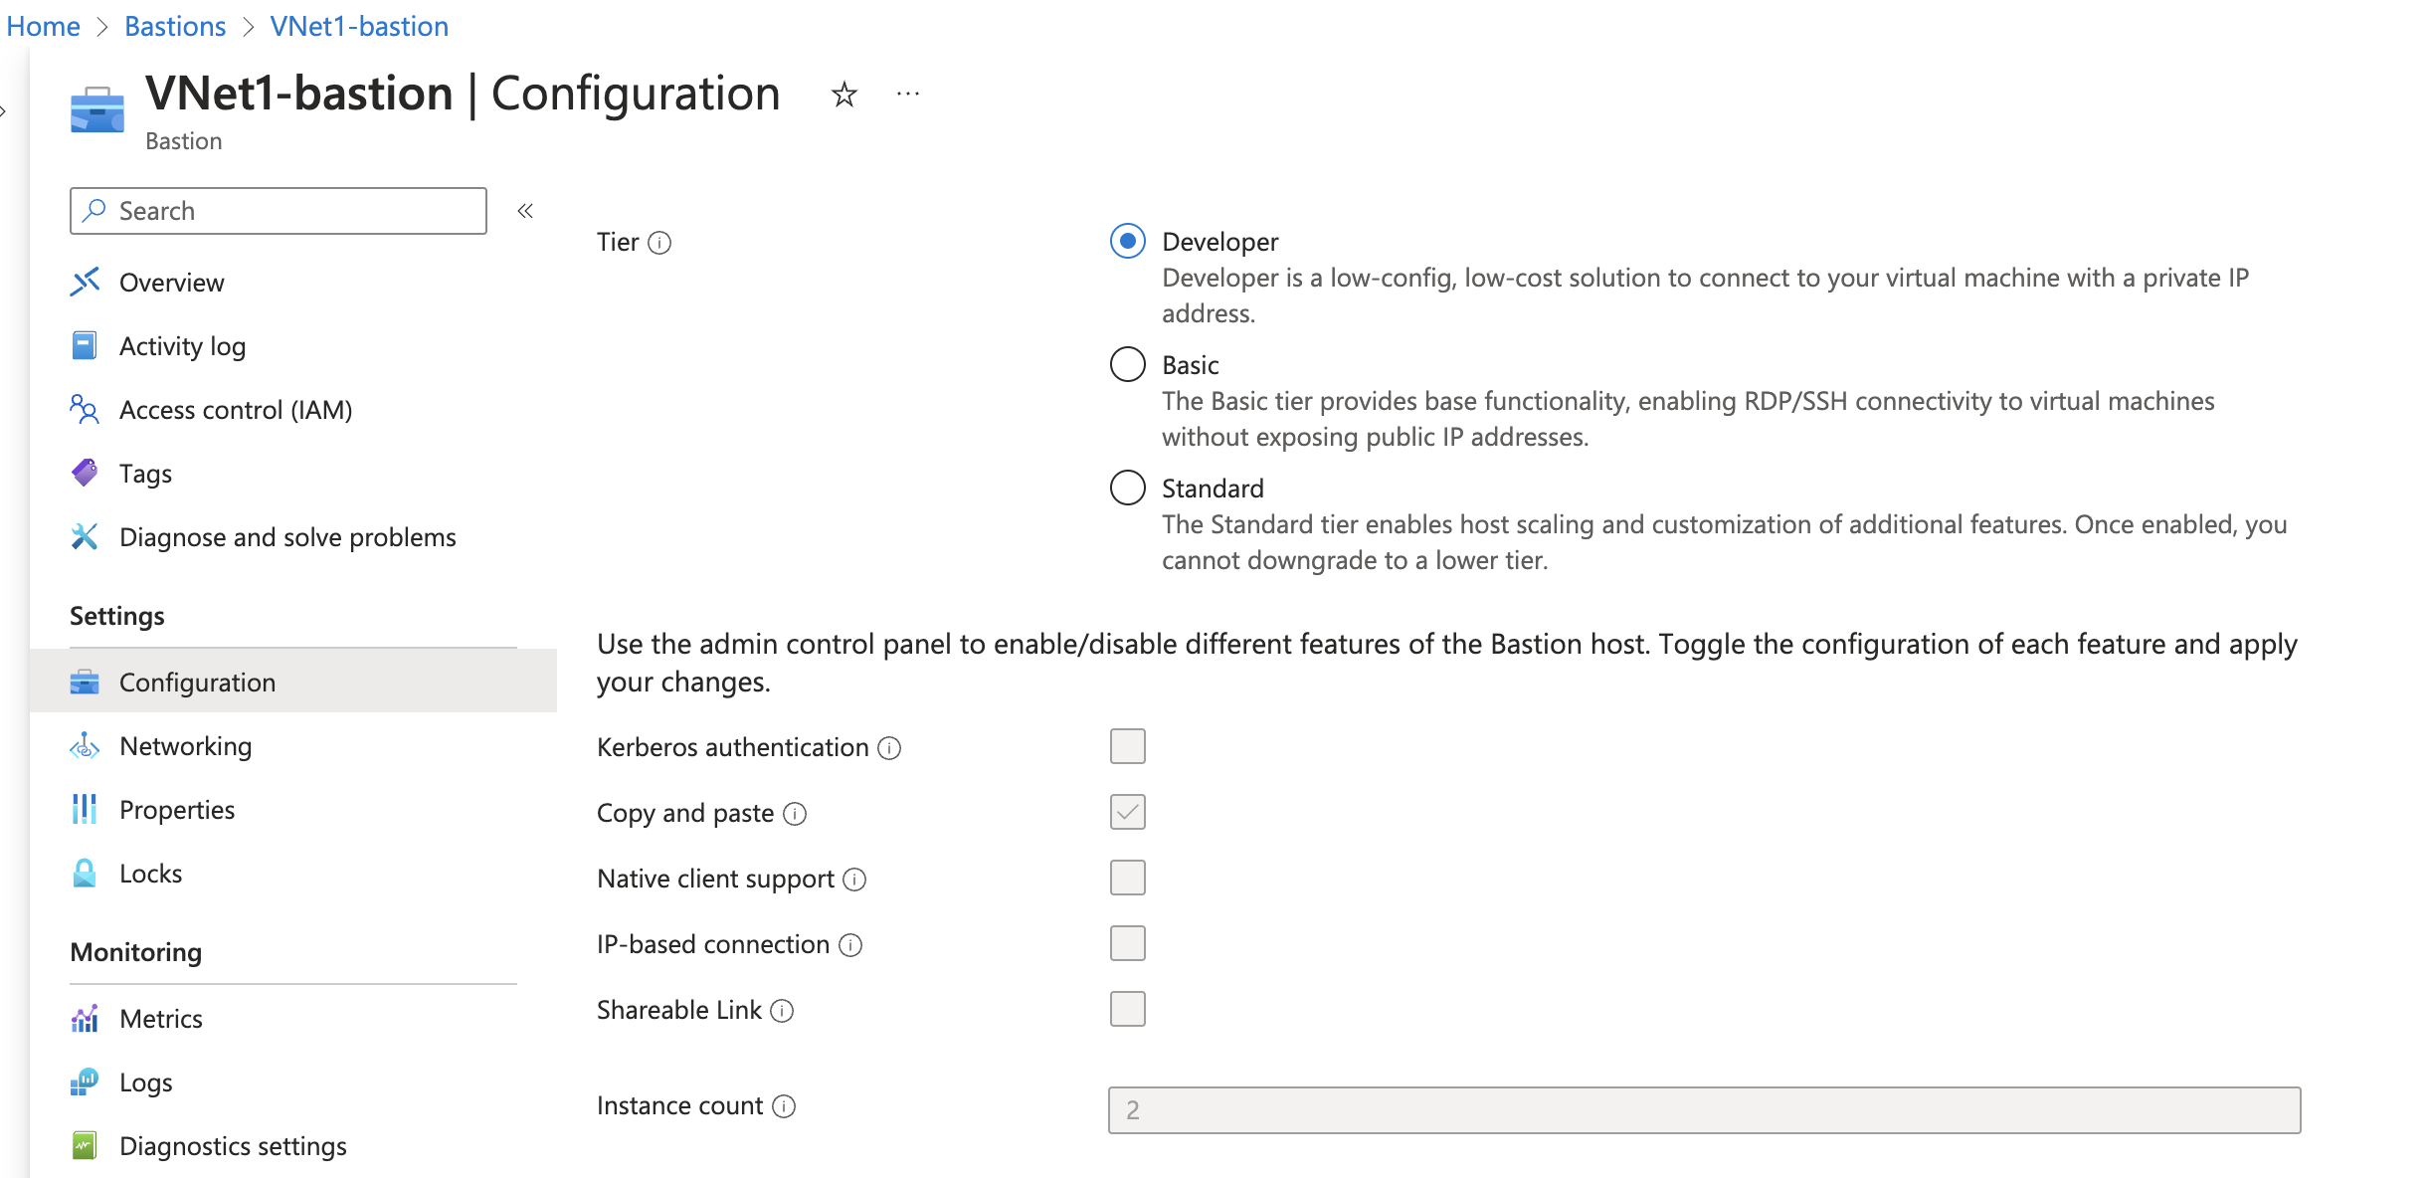Go to Home via breadcrumb link
This screenshot has height=1178, width=2432.
point(43,26)
